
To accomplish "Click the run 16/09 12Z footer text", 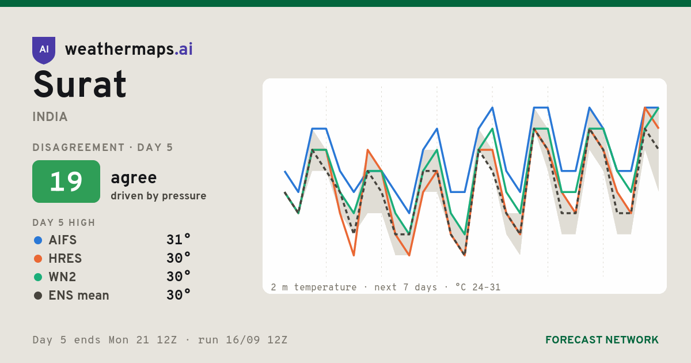I will coord(242,340).
